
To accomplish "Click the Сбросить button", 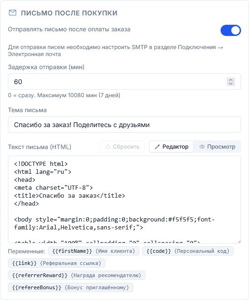I will [x=122, y=147].
